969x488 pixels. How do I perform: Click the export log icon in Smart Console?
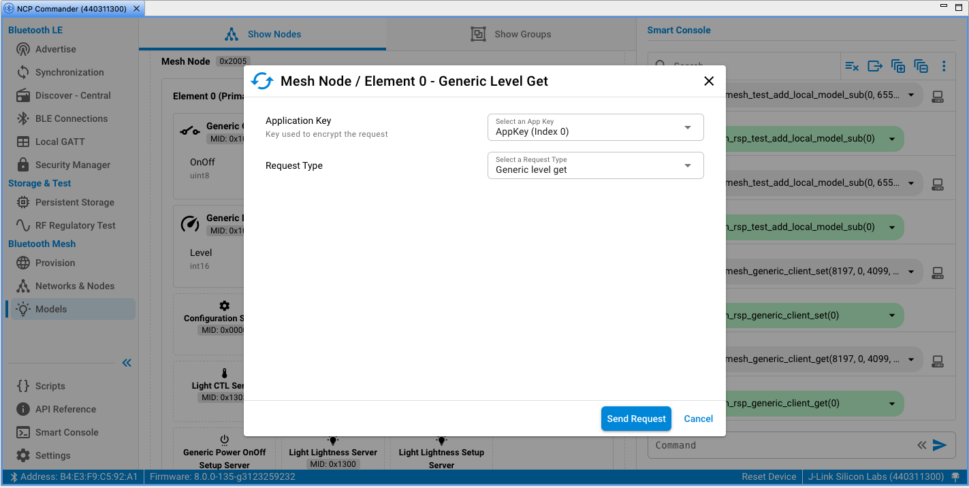pos(875,66)
